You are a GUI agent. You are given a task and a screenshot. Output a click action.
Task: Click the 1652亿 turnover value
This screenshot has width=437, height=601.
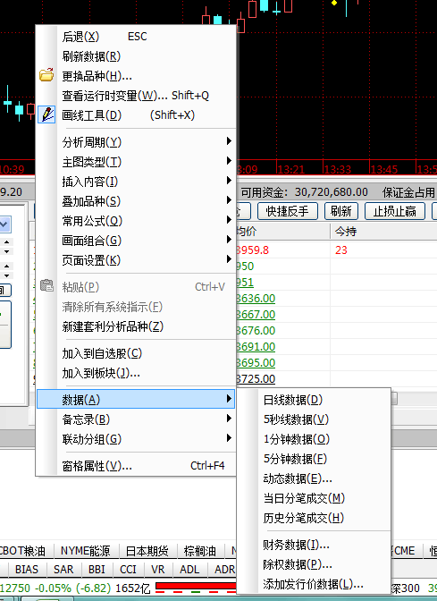tap(132, 588)
